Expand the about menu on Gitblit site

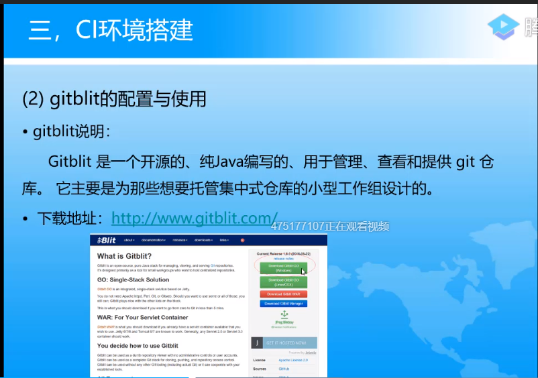(129, 240)
